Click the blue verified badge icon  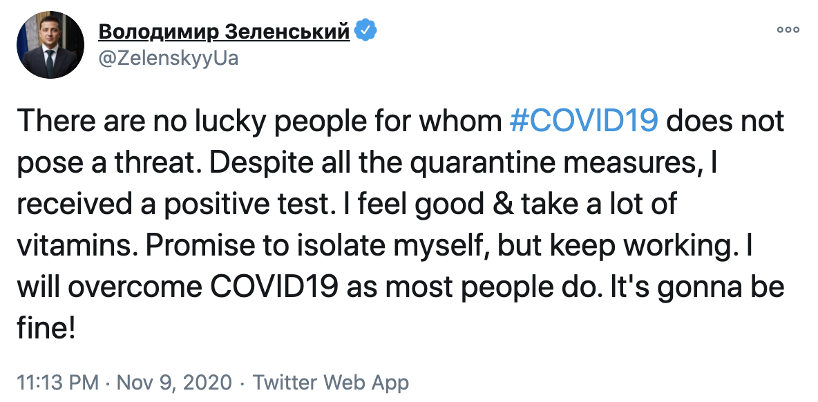365,31
